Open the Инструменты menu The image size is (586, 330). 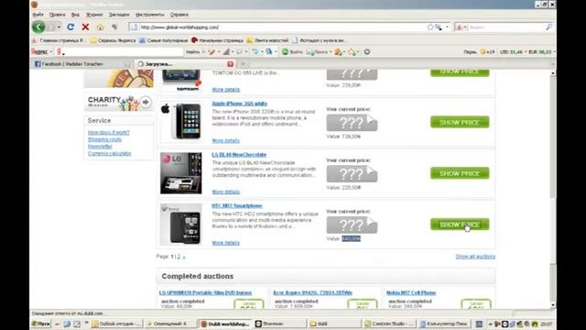[x=149, y=15]
